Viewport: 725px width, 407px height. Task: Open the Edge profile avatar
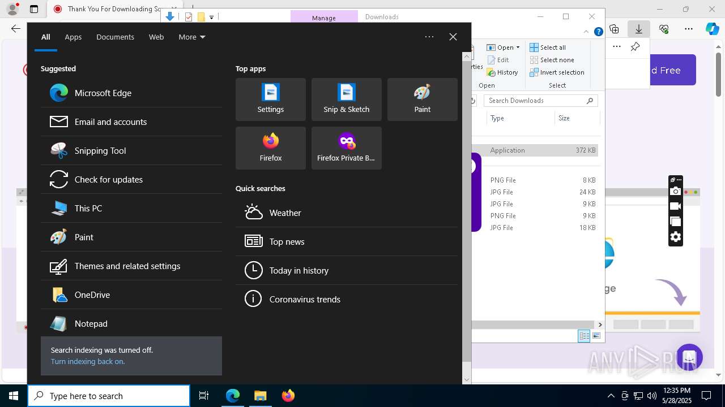click(12, 9)
